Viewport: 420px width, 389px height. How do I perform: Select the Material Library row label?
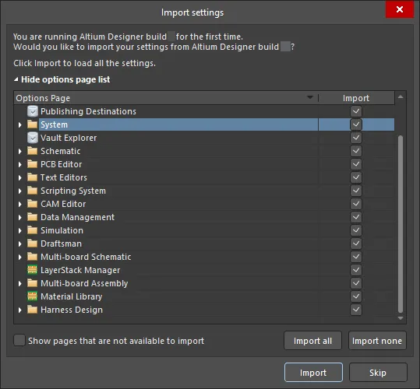pos(72,296)
